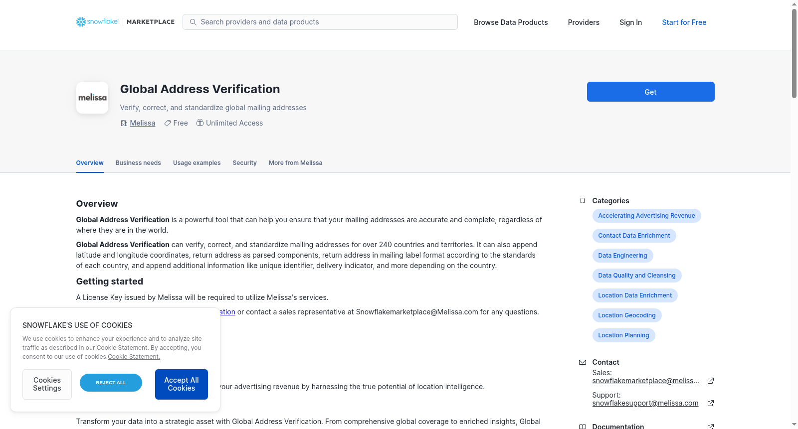Click the search magnifier icon
This screenshot has width=798, height=429.
pyautogui.click(x=193, y=22)
